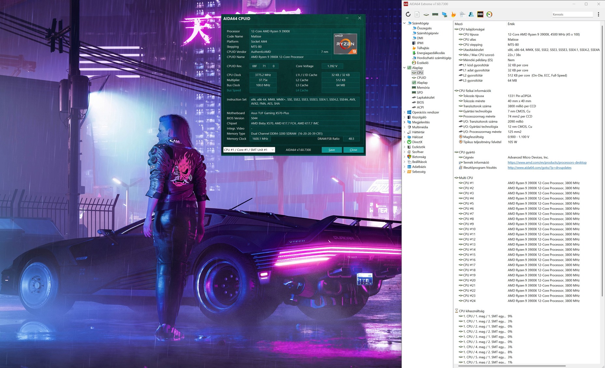Click the memory module icon in toolbar

pos(435,14)
